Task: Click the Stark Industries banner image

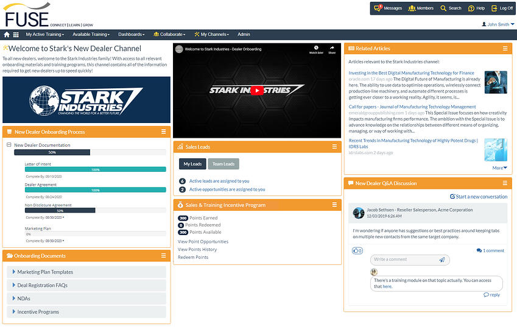Action: [x=86, y=100]
